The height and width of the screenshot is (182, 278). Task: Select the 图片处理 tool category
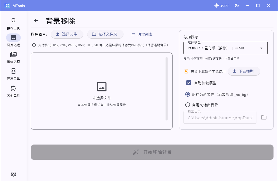point(13,40)
